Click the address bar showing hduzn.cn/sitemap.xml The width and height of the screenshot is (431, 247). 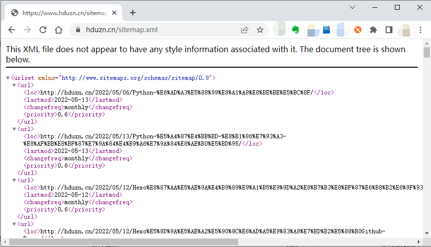(156, 30)
